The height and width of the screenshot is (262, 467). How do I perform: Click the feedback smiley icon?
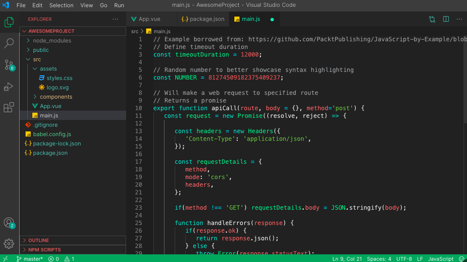click(x=461, y=259)
